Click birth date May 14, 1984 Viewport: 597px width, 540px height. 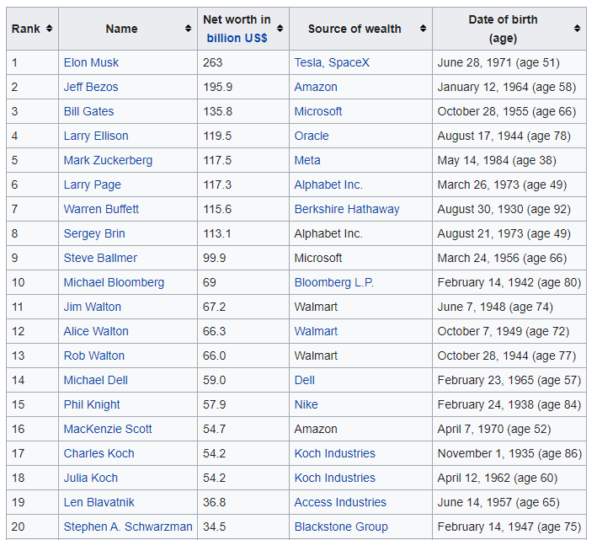tap(473, 160)
